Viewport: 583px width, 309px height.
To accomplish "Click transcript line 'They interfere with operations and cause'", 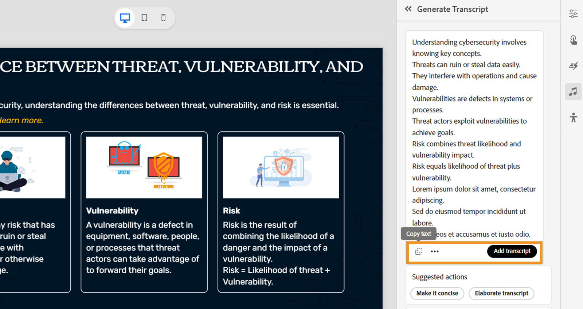I will tap(474, 76).
